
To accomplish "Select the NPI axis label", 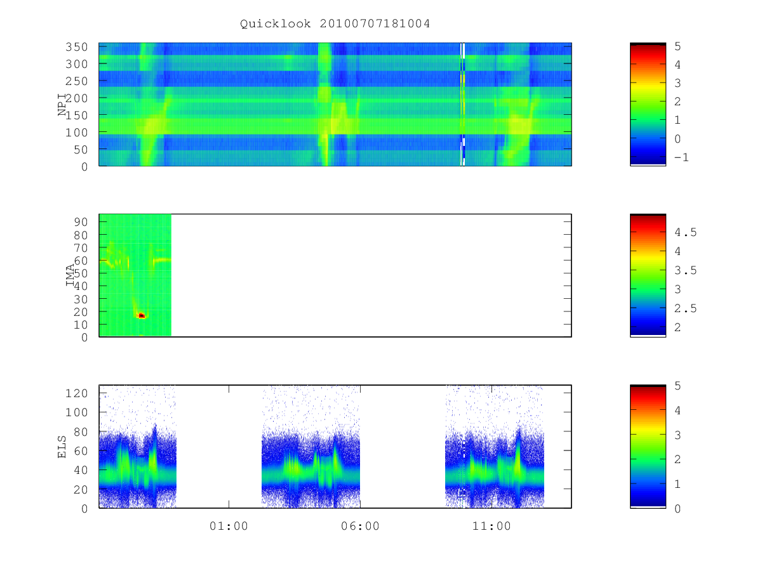I will (x=62, y=105).
